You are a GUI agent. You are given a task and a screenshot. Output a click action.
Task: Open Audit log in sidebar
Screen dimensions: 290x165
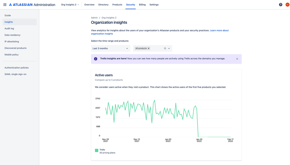click(9, 28)
